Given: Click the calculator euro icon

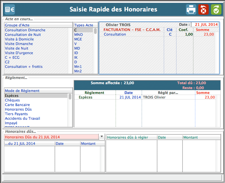Looking at the screenshot, I should [x=9, y=9].
